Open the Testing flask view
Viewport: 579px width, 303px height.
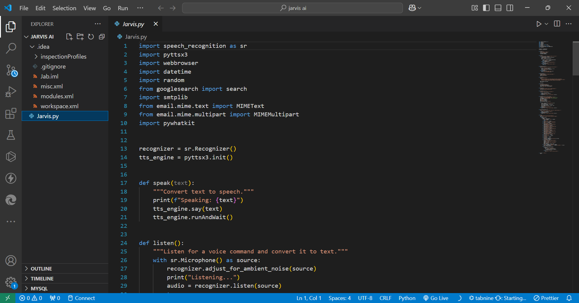tap(11, 135)
